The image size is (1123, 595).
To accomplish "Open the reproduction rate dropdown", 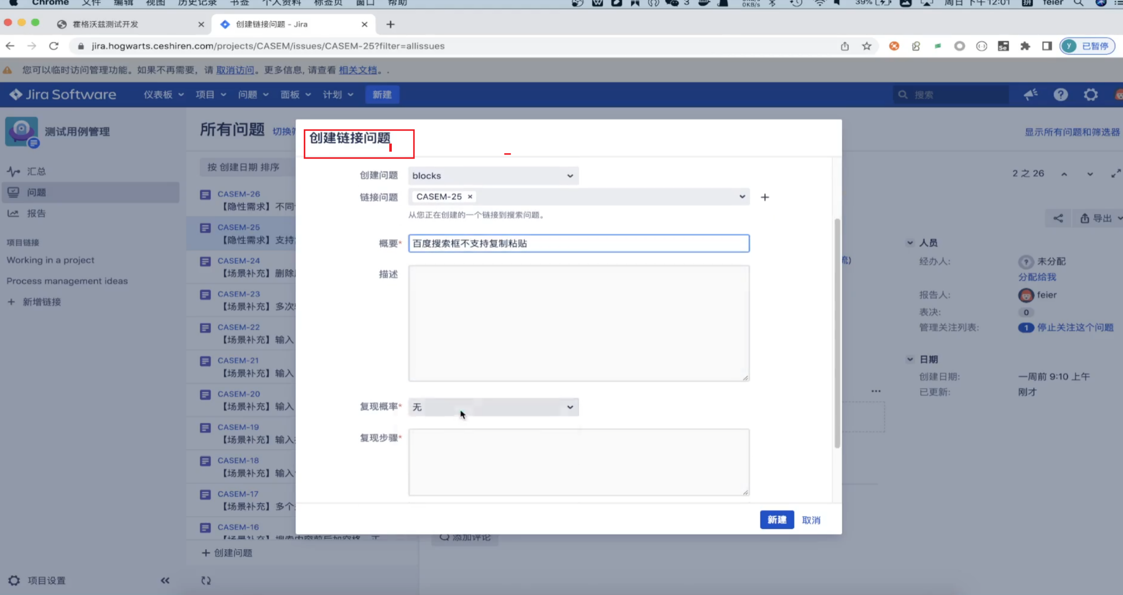I will click(x=493, y=407).
